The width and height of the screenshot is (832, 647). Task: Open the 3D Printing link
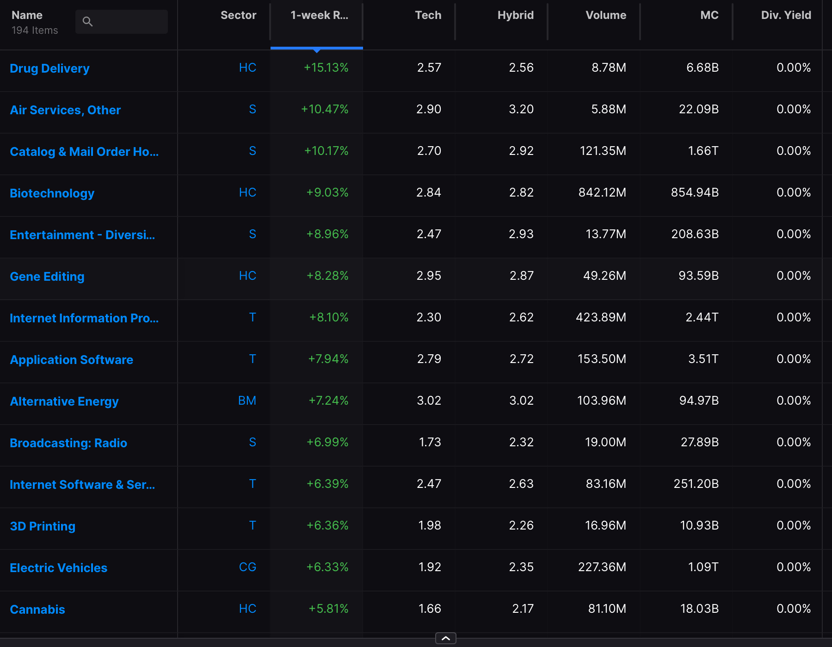click(x=43, y=526)
